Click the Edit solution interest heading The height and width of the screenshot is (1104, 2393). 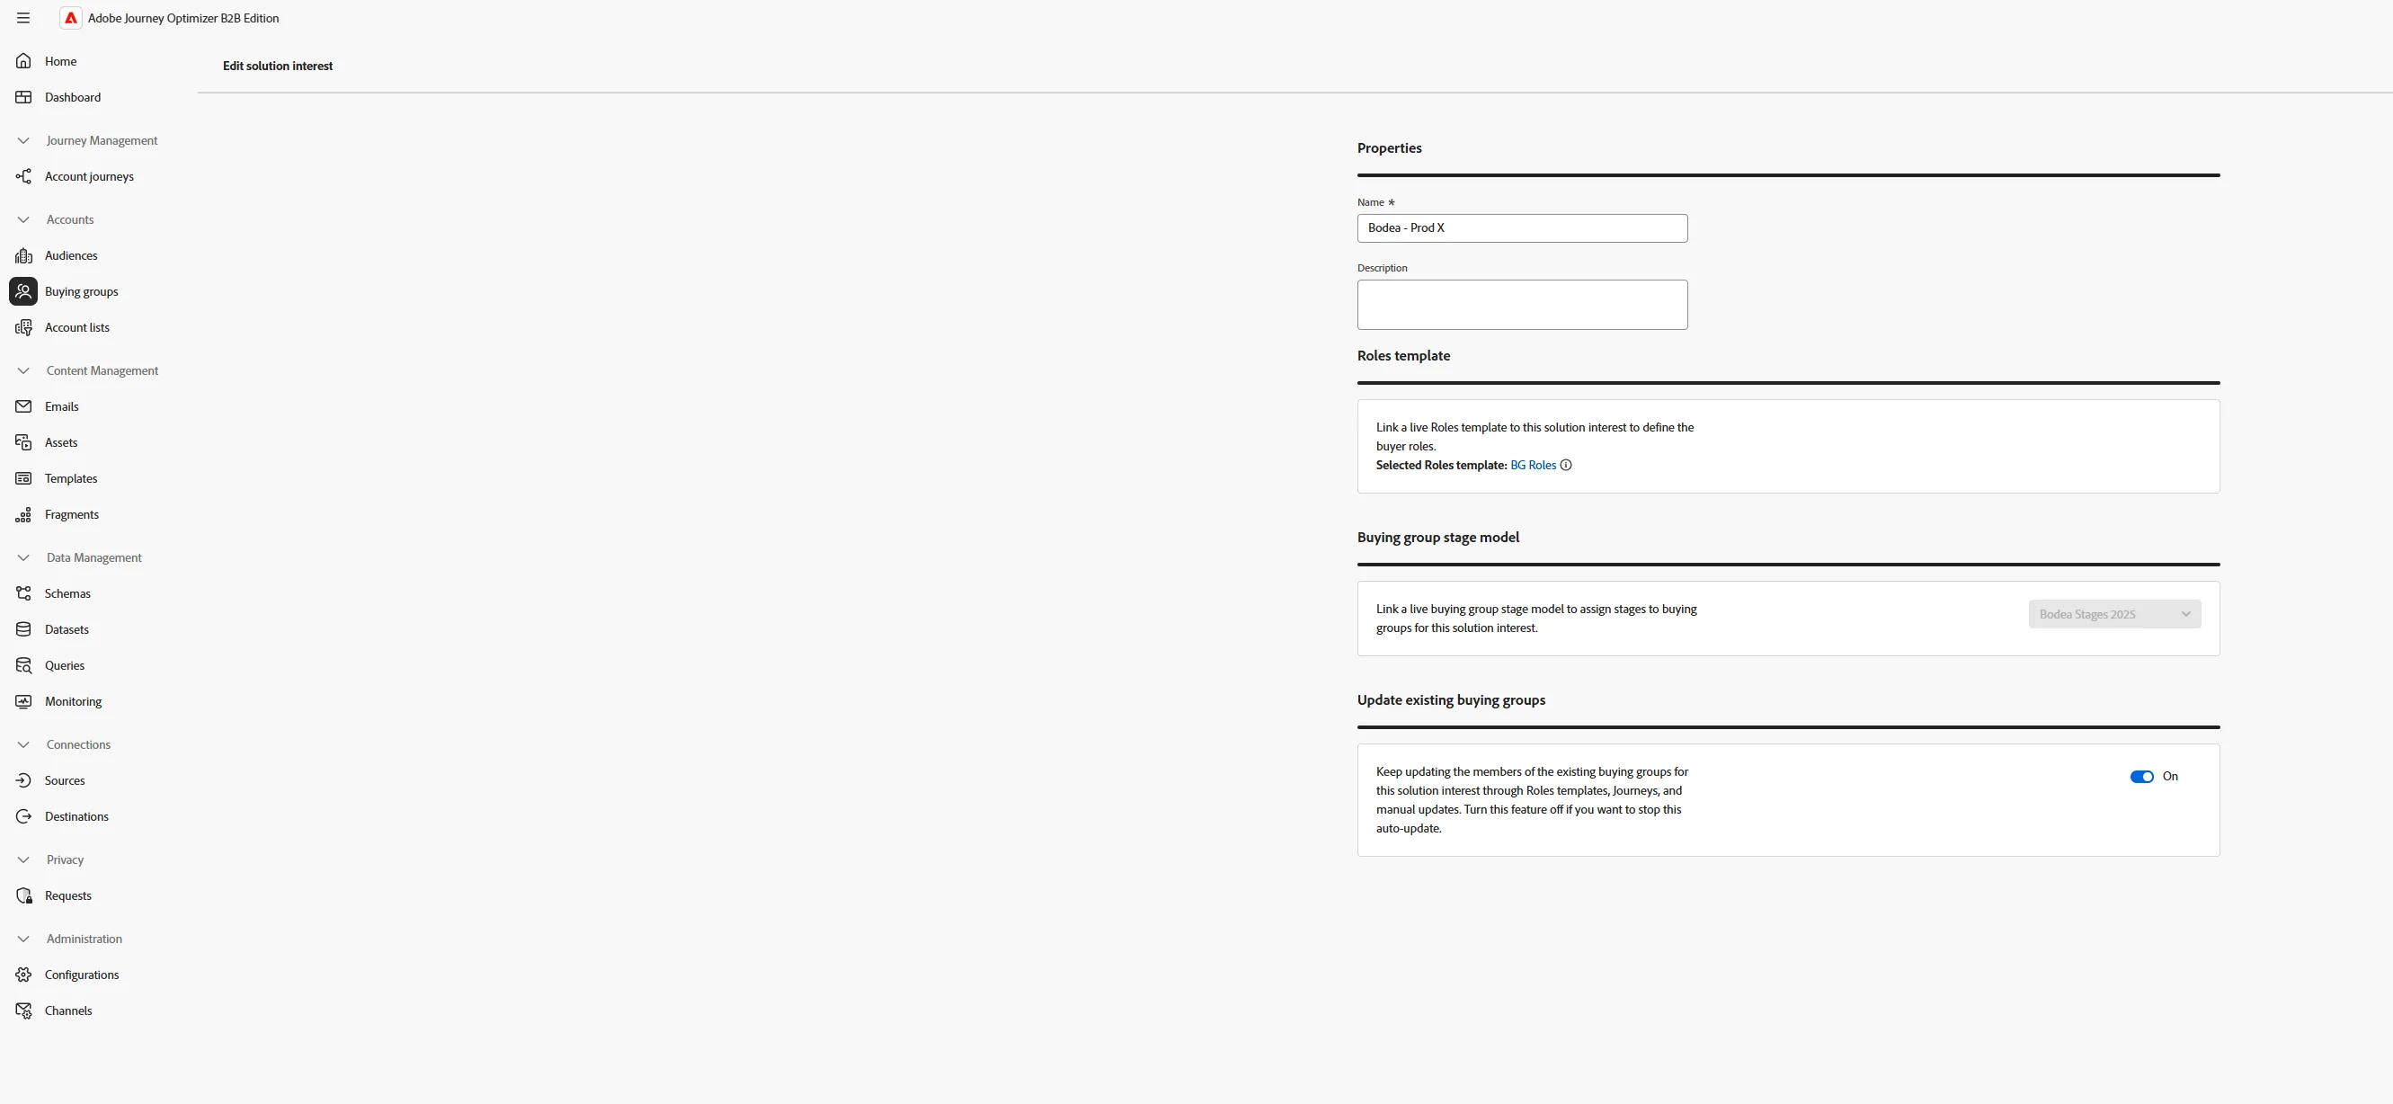click(278, 66)
